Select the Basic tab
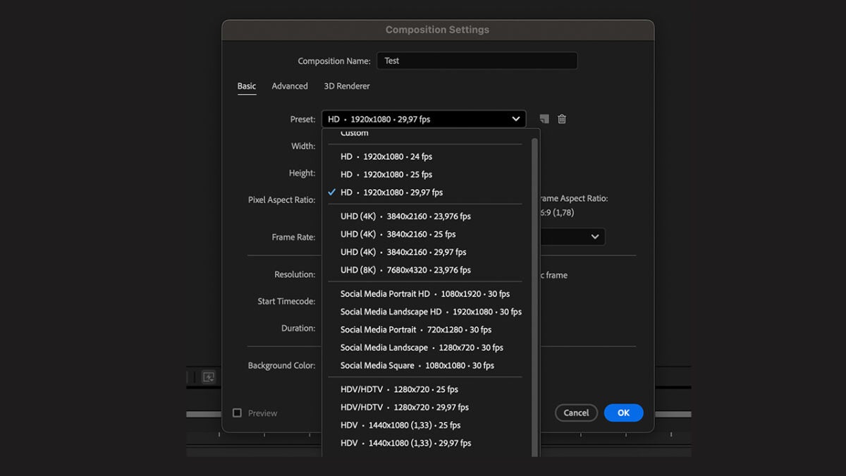 247,86
